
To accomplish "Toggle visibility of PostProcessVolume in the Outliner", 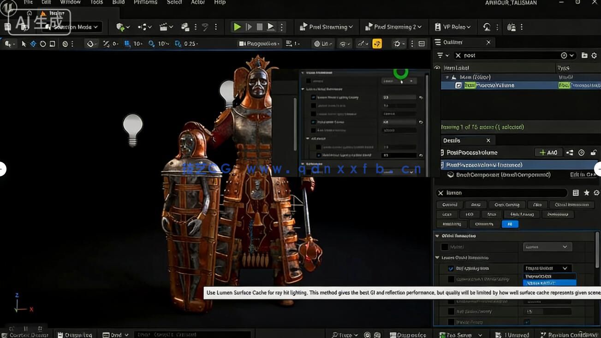I will pyautogui.click(x=437, y=85).
